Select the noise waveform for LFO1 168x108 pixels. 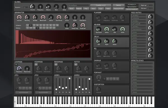(x=30, y=88)
